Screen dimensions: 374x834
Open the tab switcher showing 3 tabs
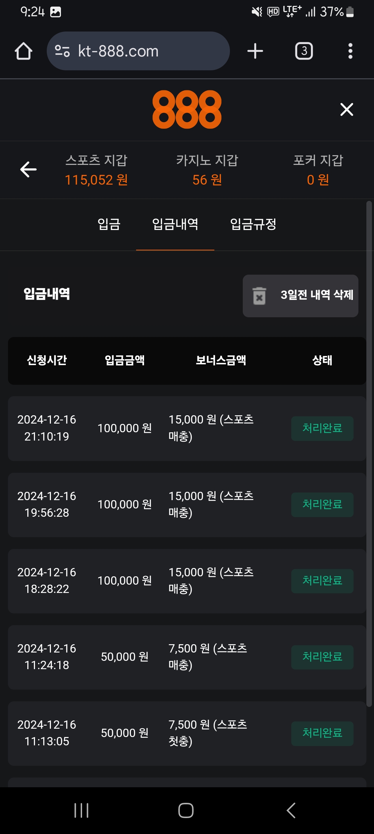click(304, 51)
